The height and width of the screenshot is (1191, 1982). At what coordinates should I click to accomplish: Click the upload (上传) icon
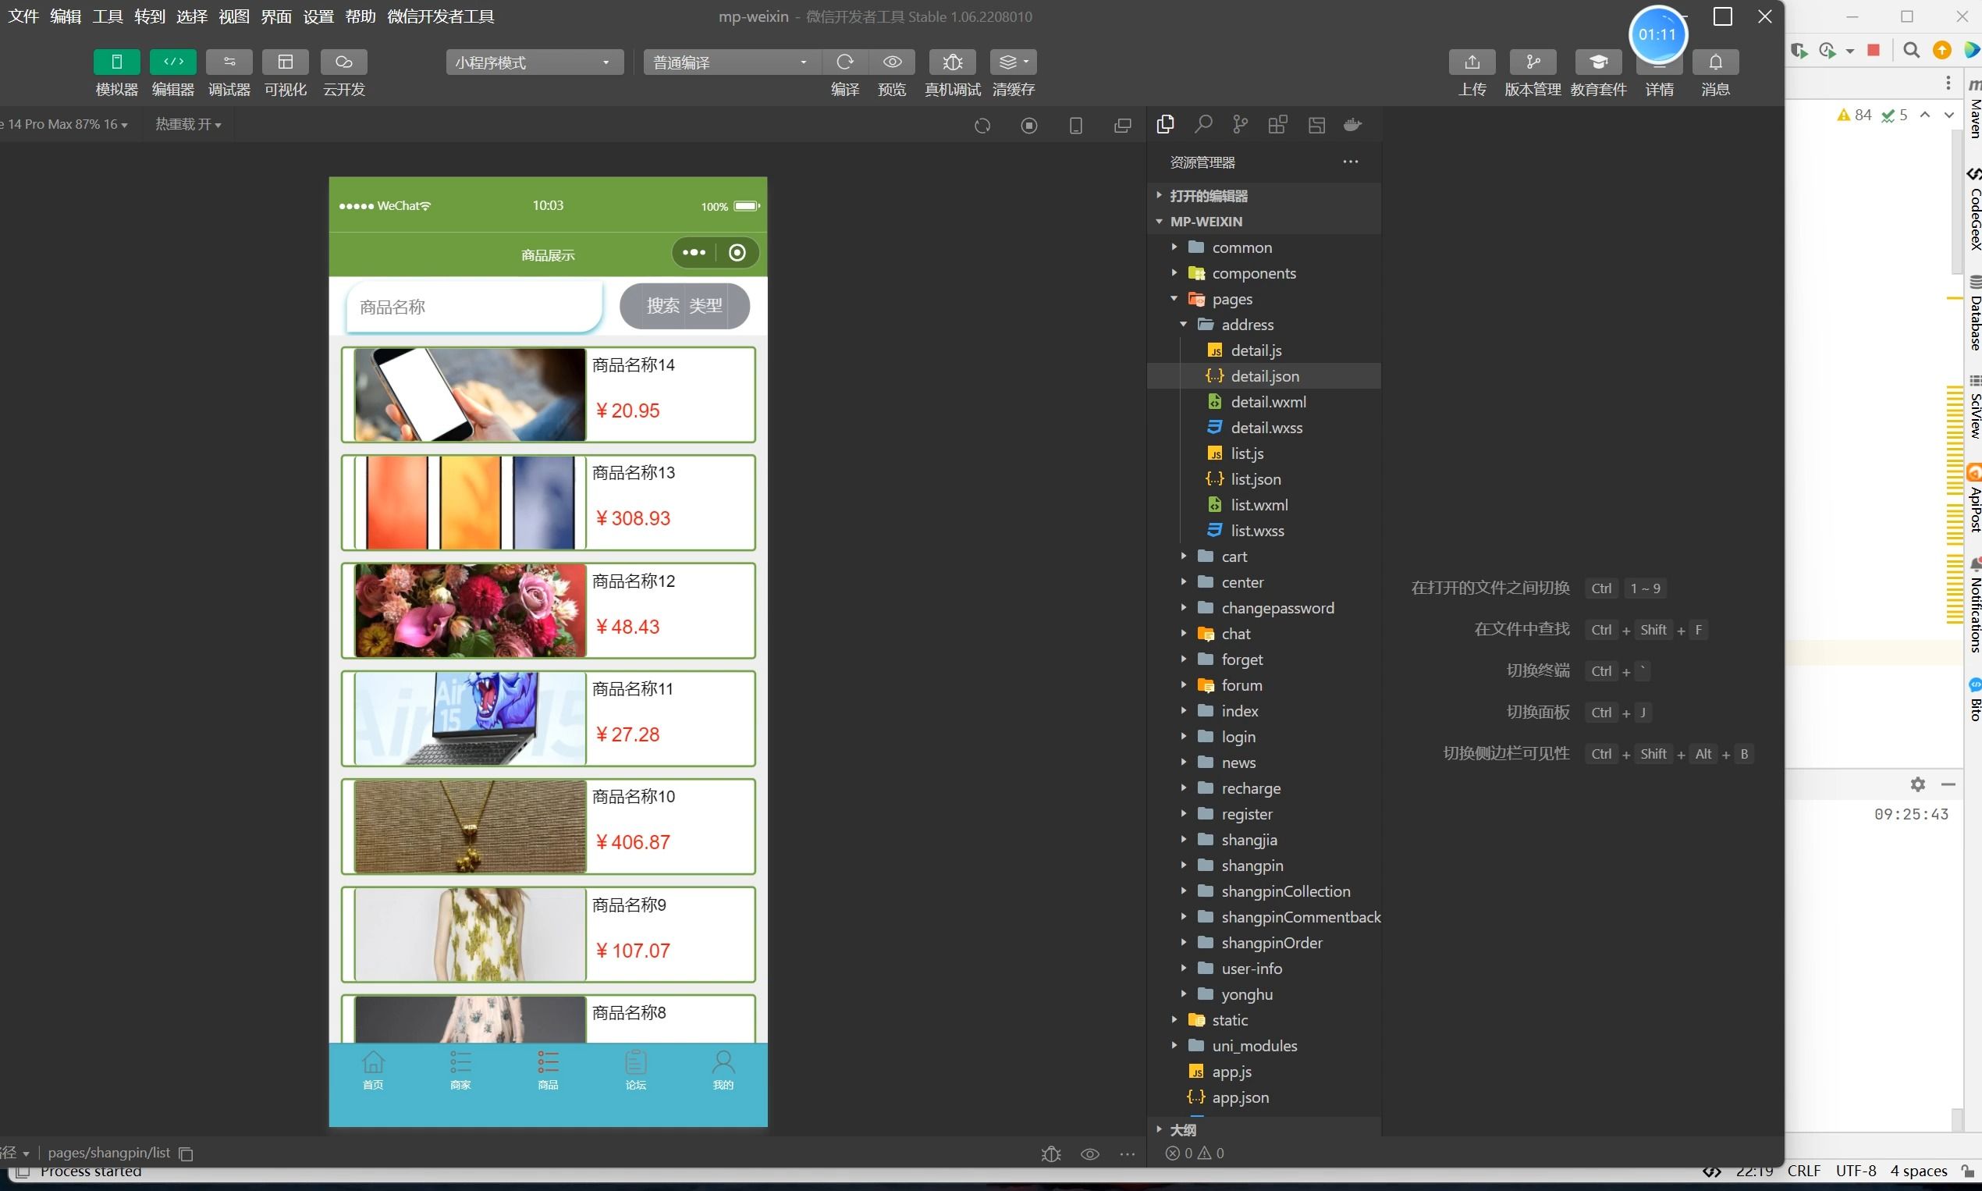(1472, 62)
